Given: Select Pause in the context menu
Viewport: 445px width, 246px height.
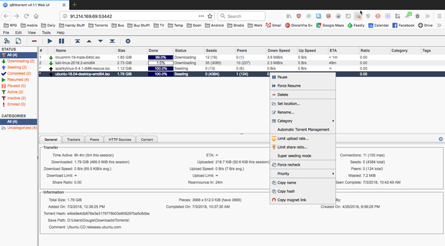Looking at the screenshot, I should click(x=302, y=77).
